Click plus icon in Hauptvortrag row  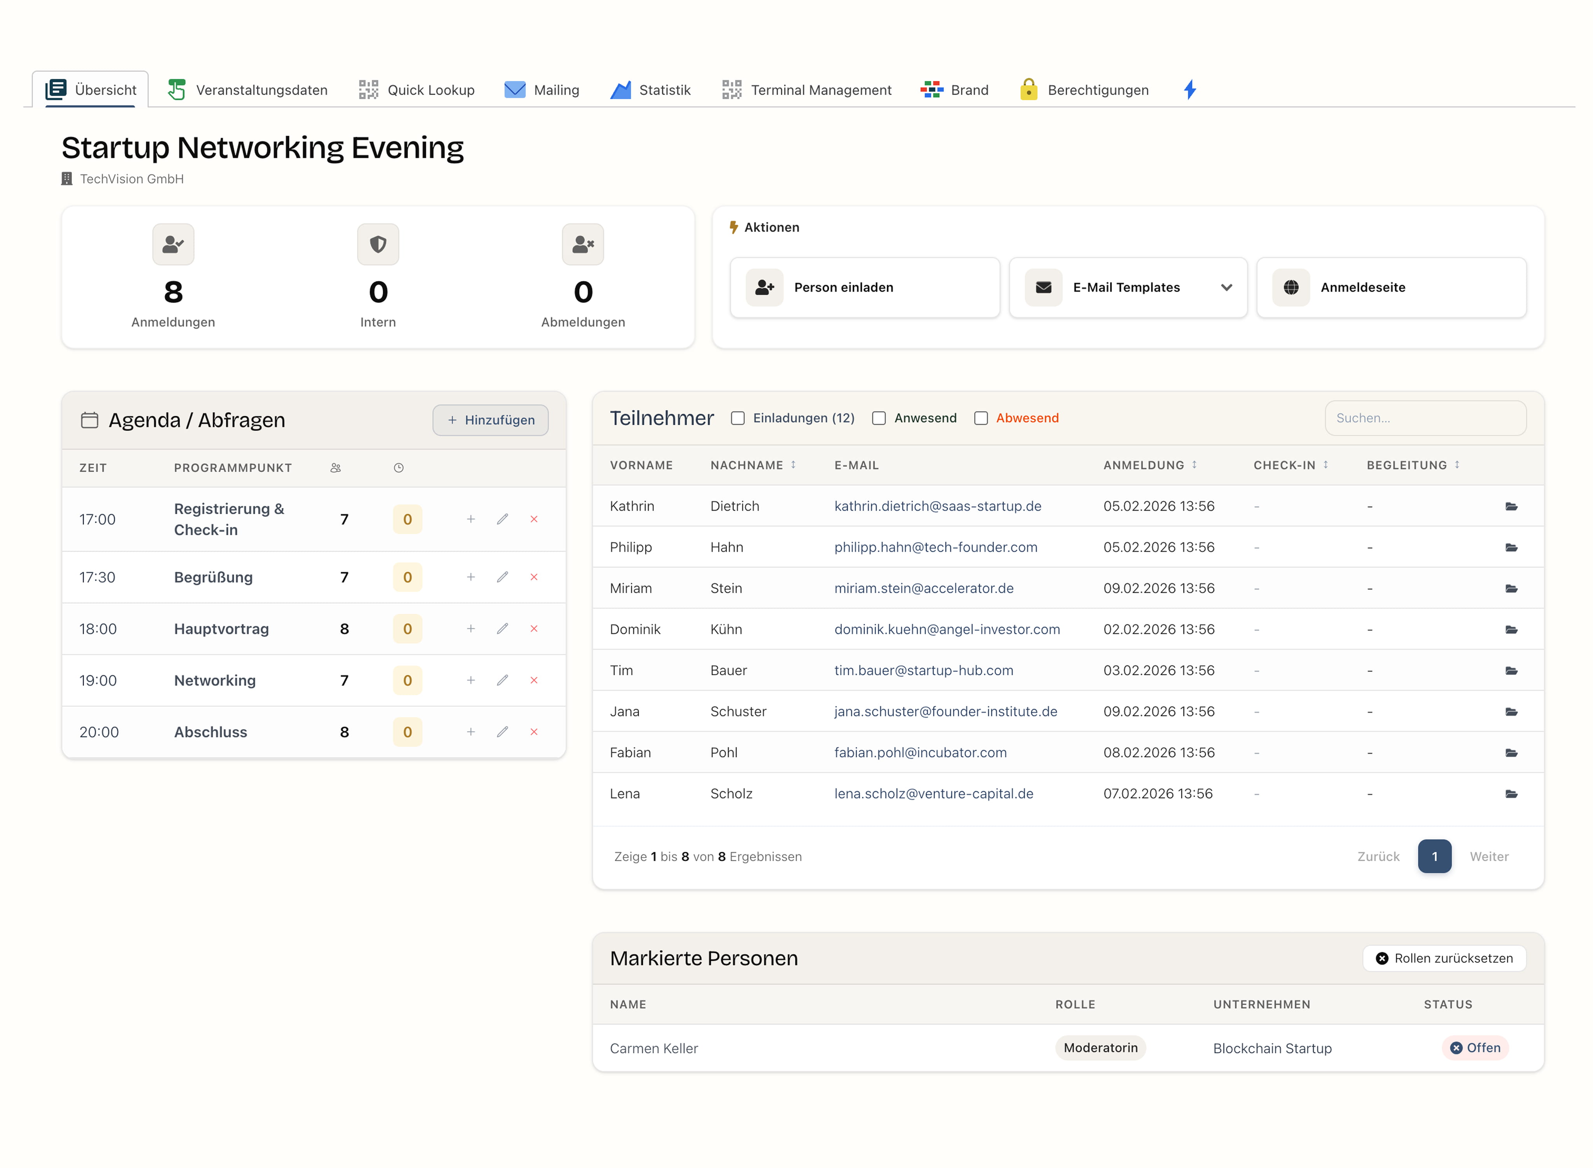pos(470,629)
